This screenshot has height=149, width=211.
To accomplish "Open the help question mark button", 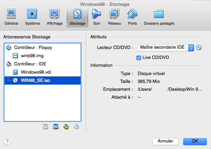I will point(8,141).
